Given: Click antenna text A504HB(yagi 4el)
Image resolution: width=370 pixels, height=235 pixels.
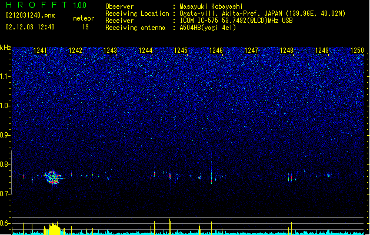Looking at the screenshot, I should pos(208,28).
